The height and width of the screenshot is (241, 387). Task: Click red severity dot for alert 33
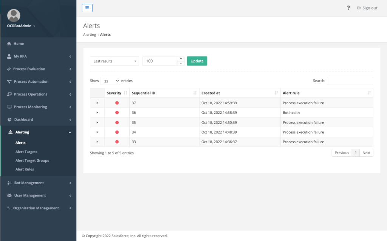click(117, 142)
